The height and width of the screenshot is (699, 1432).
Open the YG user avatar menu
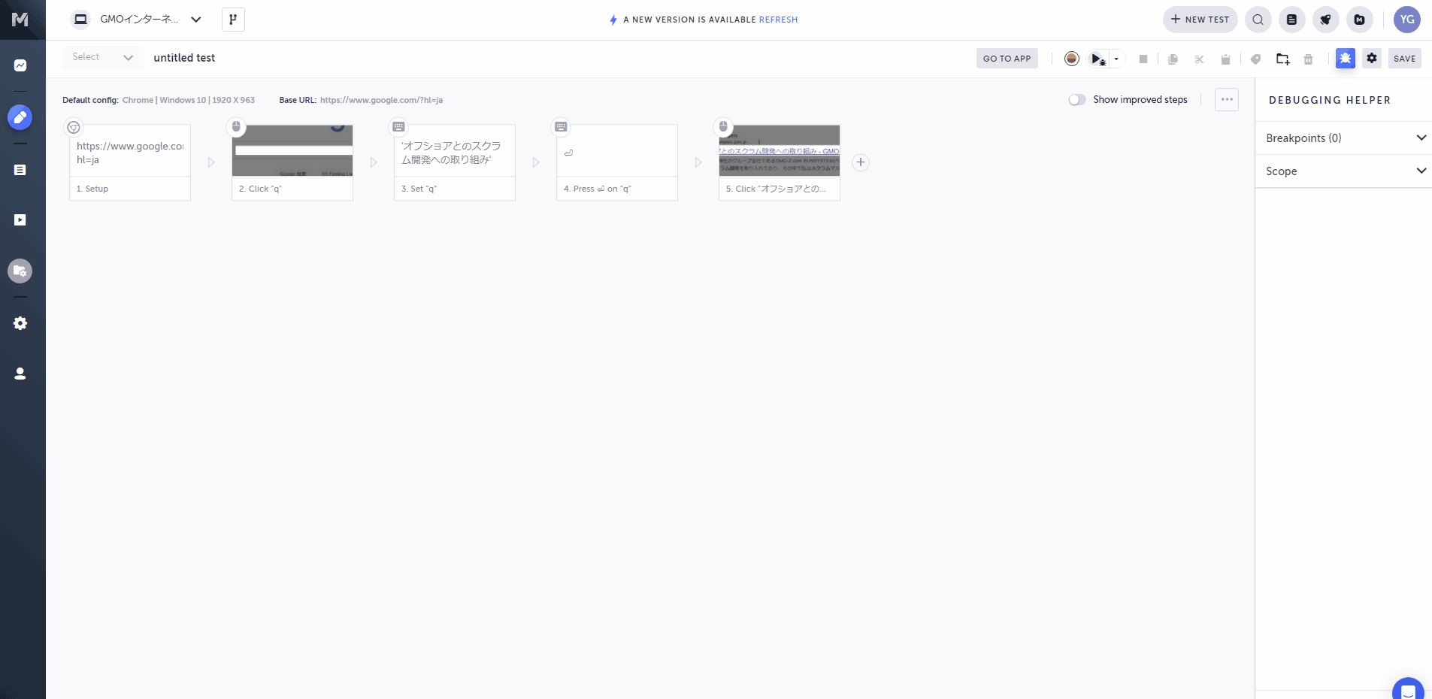coord(1407,20)
